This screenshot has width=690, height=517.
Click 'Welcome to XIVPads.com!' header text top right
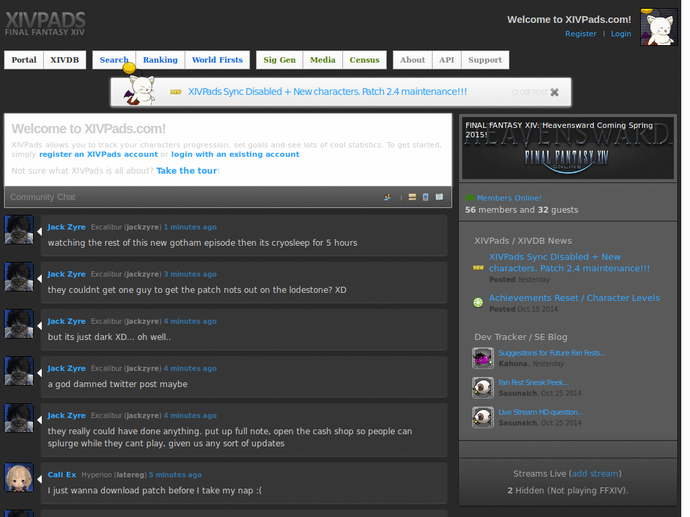point(569,20)
